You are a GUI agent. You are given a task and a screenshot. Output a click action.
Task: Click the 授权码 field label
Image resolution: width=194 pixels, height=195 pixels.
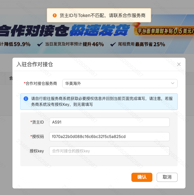(x=37, y=137)
